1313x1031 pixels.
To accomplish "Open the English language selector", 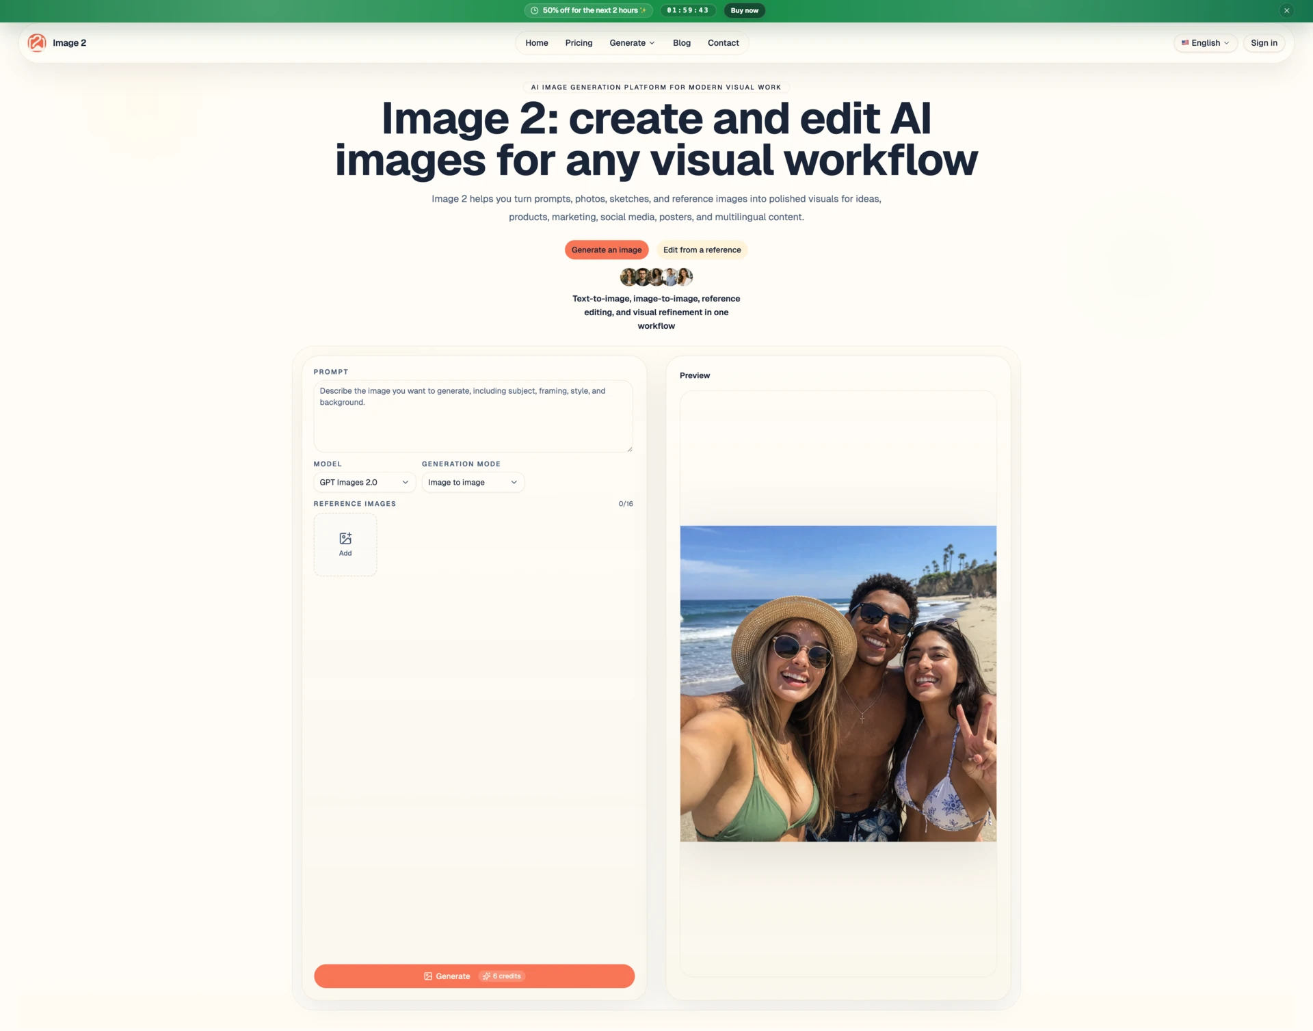I will point(1206,43).
